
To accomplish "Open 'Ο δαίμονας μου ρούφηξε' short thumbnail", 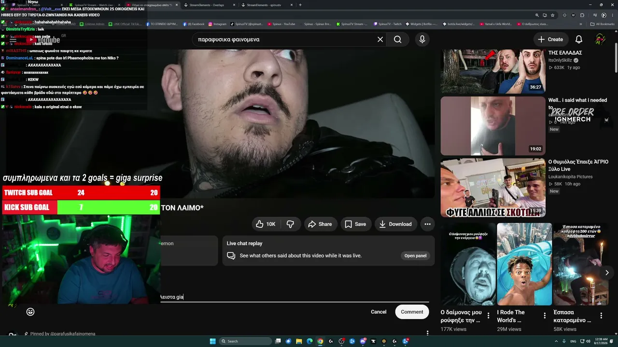I will (468, 264).
